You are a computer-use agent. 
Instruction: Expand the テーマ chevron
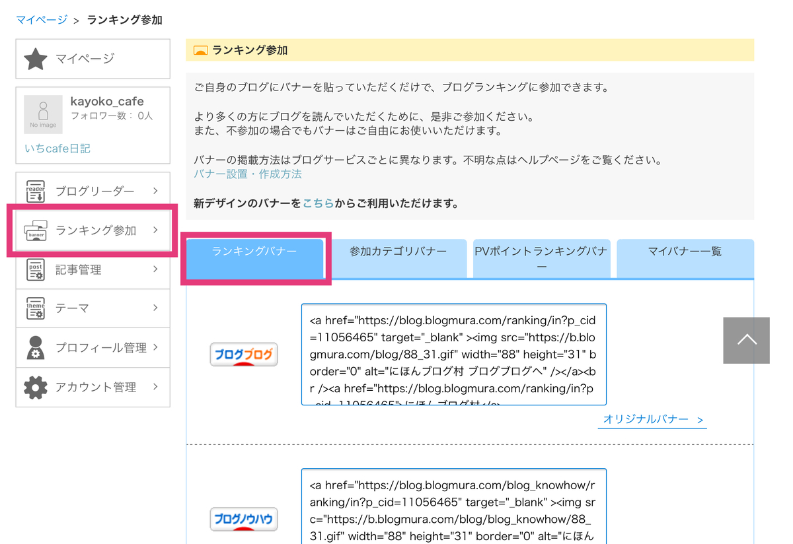click(155, 308)
